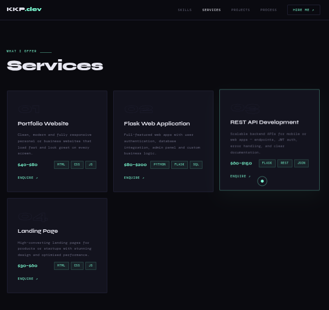Screen dimensions: 329x310
Task: Click the REST API Development title
Action: pos(265,122)
